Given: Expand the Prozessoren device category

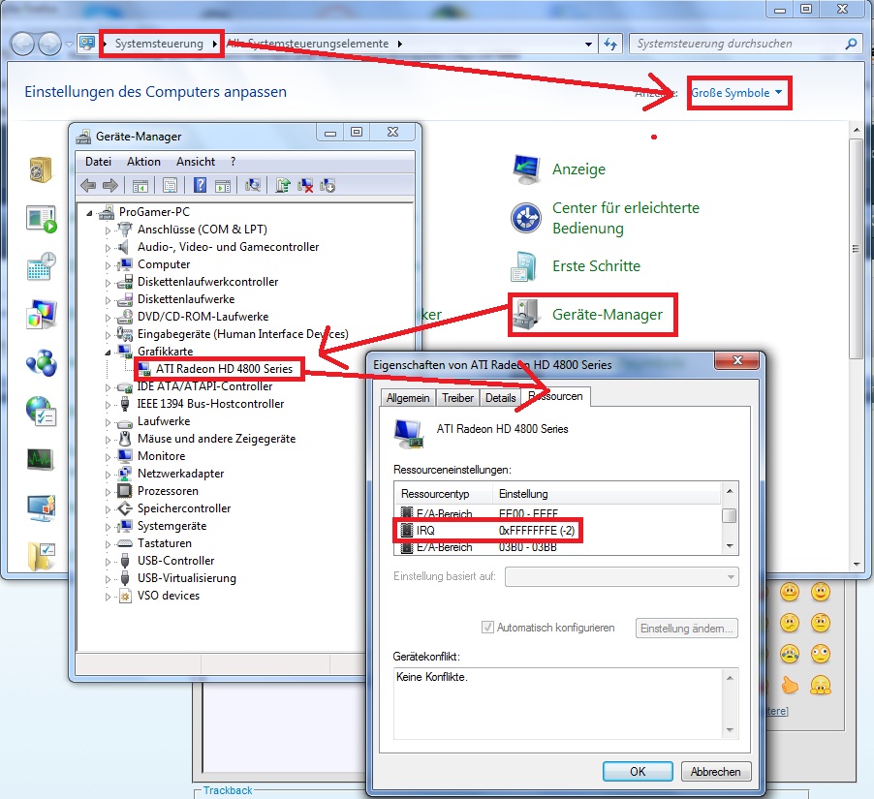Looking at the screenshot, I should [x=109, y=491].
